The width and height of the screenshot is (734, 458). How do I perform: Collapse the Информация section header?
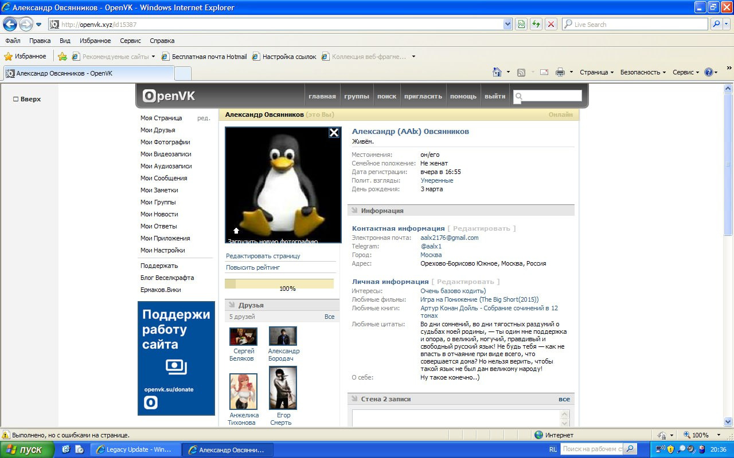pyautogui.click(x=382, y=211)
